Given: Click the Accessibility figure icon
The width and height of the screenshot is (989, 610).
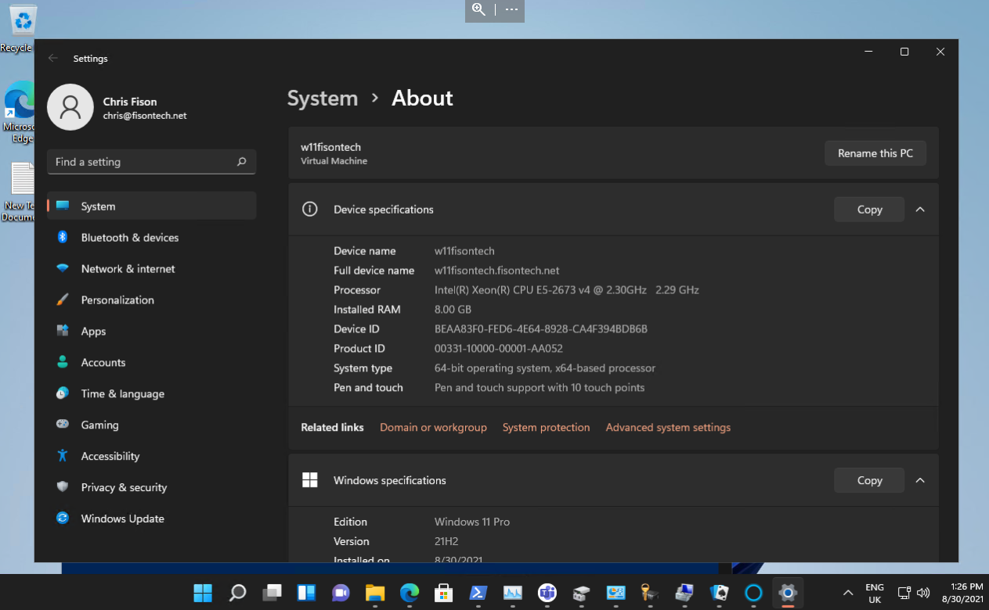Looking at the screenshot, I should tap(63, 456).
